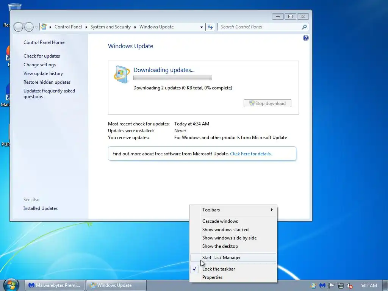Viewport: 388px width, 291px height.
Task: Click the search magnifier icon
Action: pyautogui.click(x=304, y=27)
